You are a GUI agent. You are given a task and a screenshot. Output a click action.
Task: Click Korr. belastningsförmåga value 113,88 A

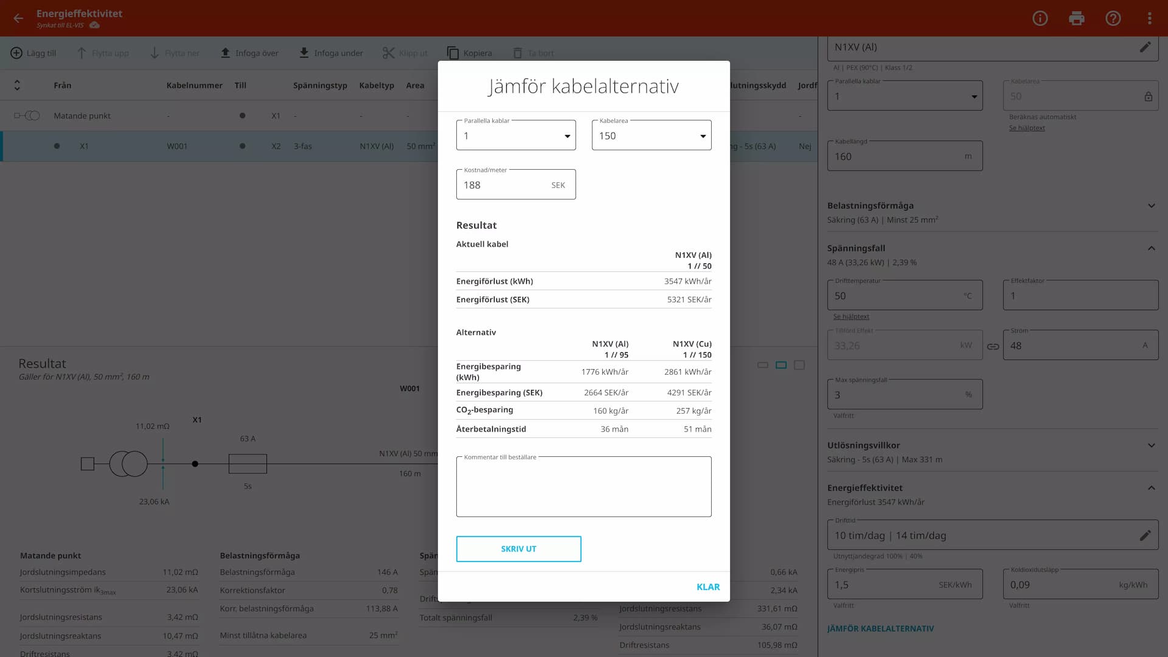pos(382,608)
